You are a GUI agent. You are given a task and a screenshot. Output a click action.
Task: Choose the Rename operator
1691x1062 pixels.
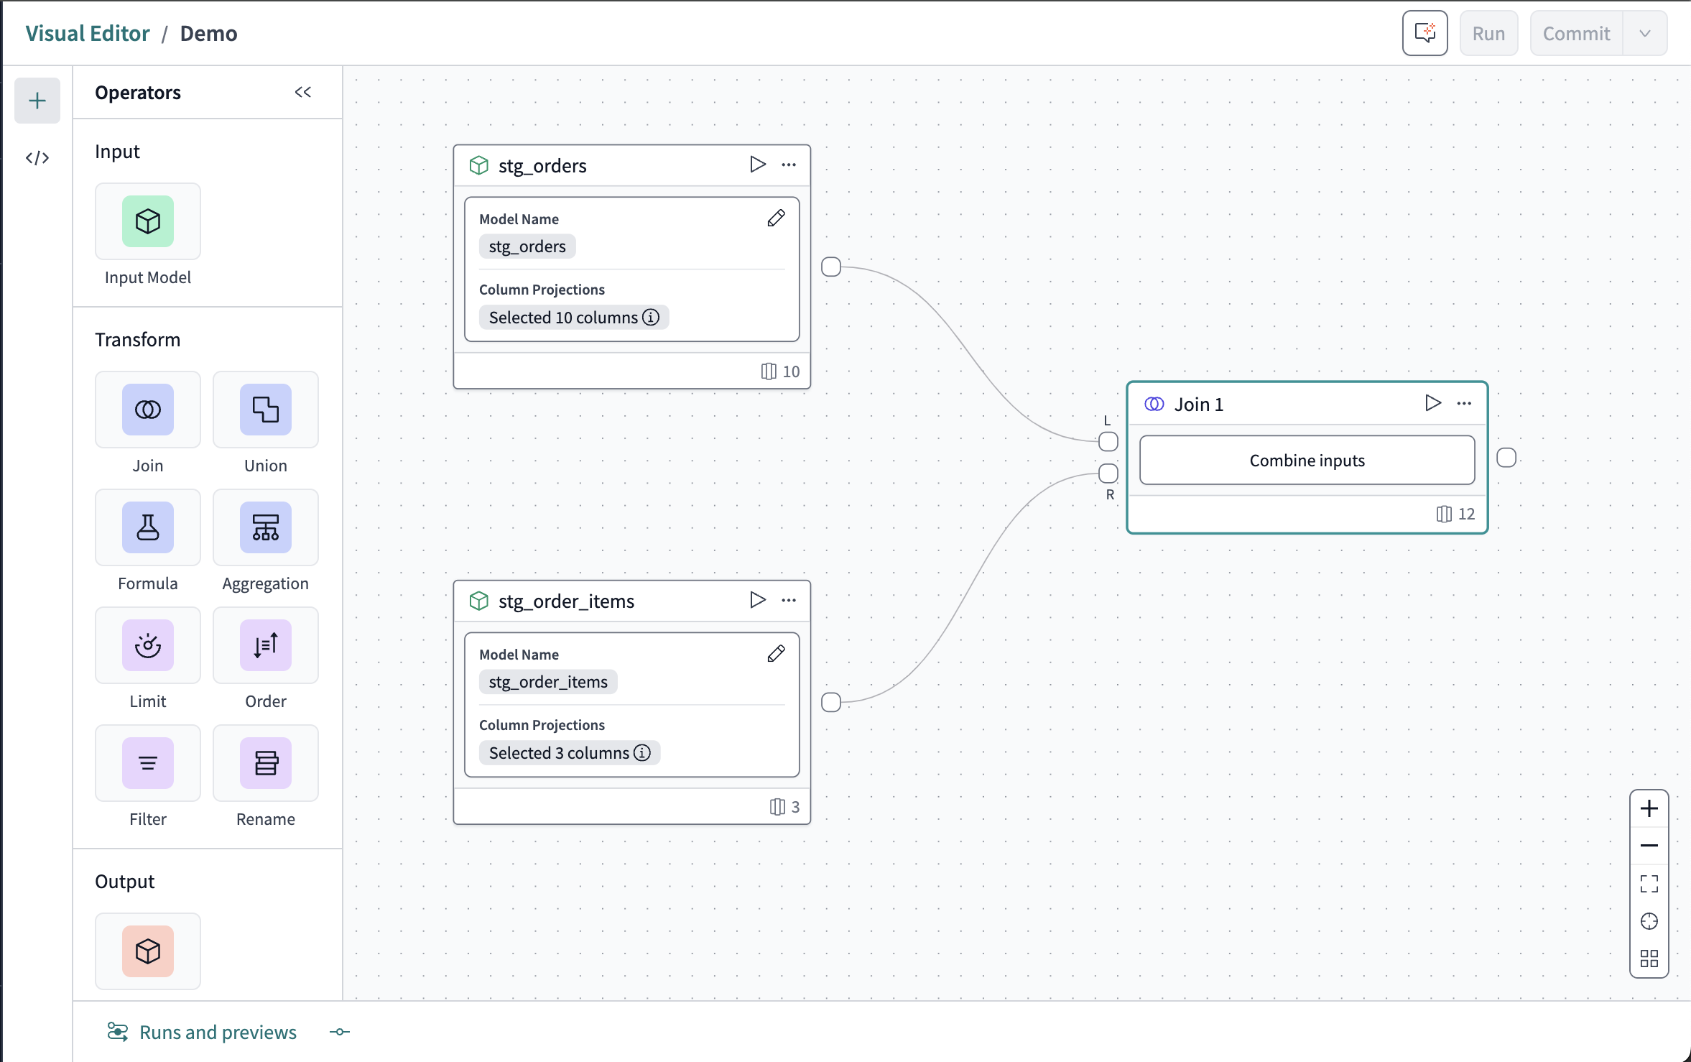tap(265, 763)
